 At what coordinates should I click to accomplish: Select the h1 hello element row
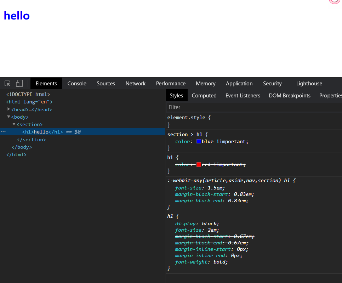(41, 132)
